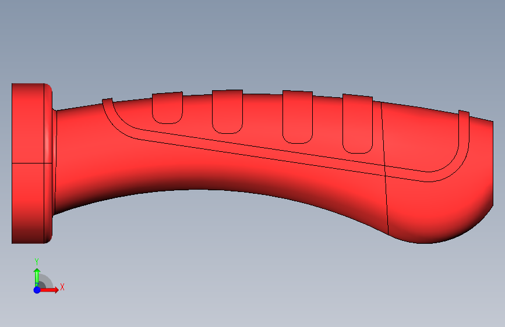Screen dimensions: 505x327
Task: Select the cylindrical flange disc on the handle
Action: click(31, 163)
